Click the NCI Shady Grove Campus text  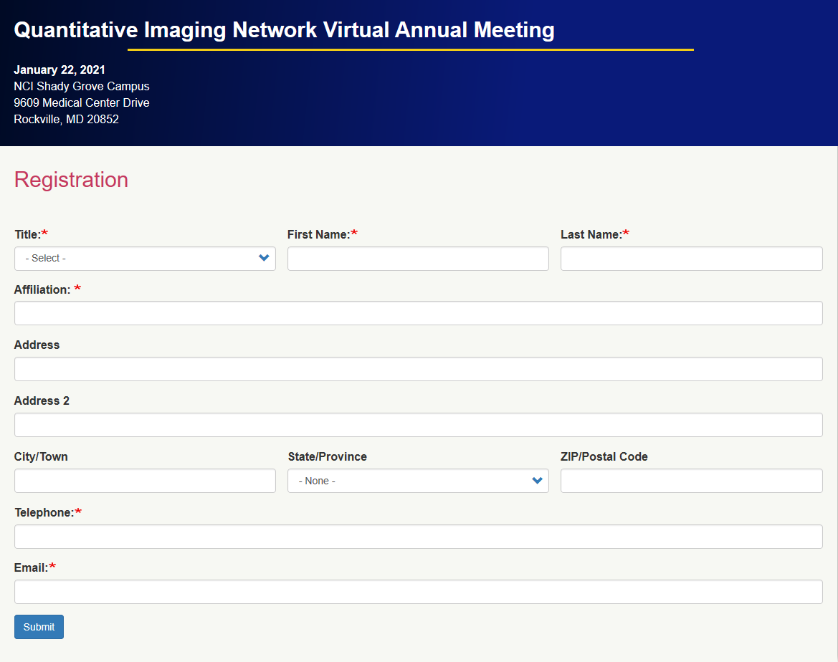point(82,87)
